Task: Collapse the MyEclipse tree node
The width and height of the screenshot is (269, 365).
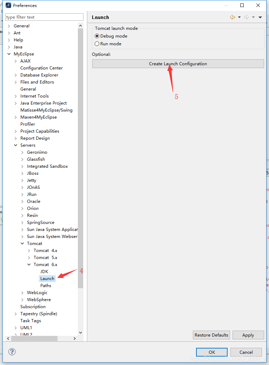Action: [x=9, y=54]
